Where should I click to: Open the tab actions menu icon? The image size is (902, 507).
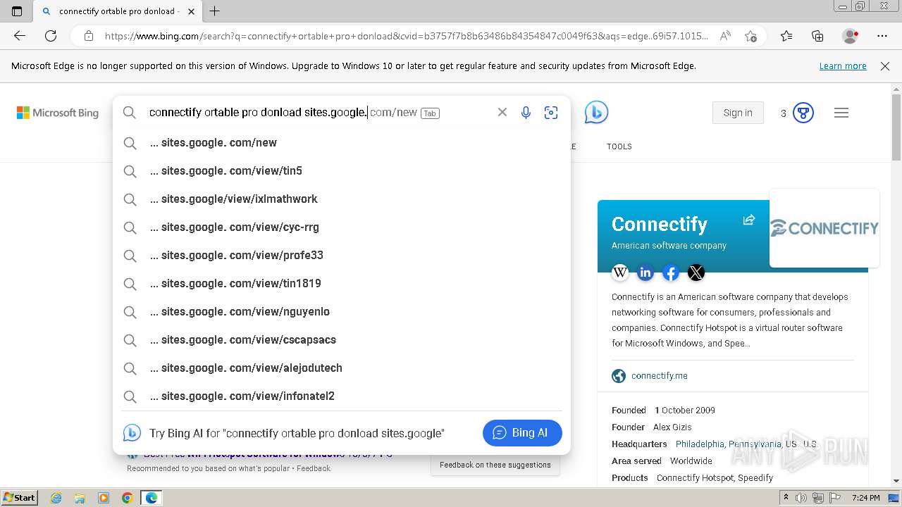[17, 11]
